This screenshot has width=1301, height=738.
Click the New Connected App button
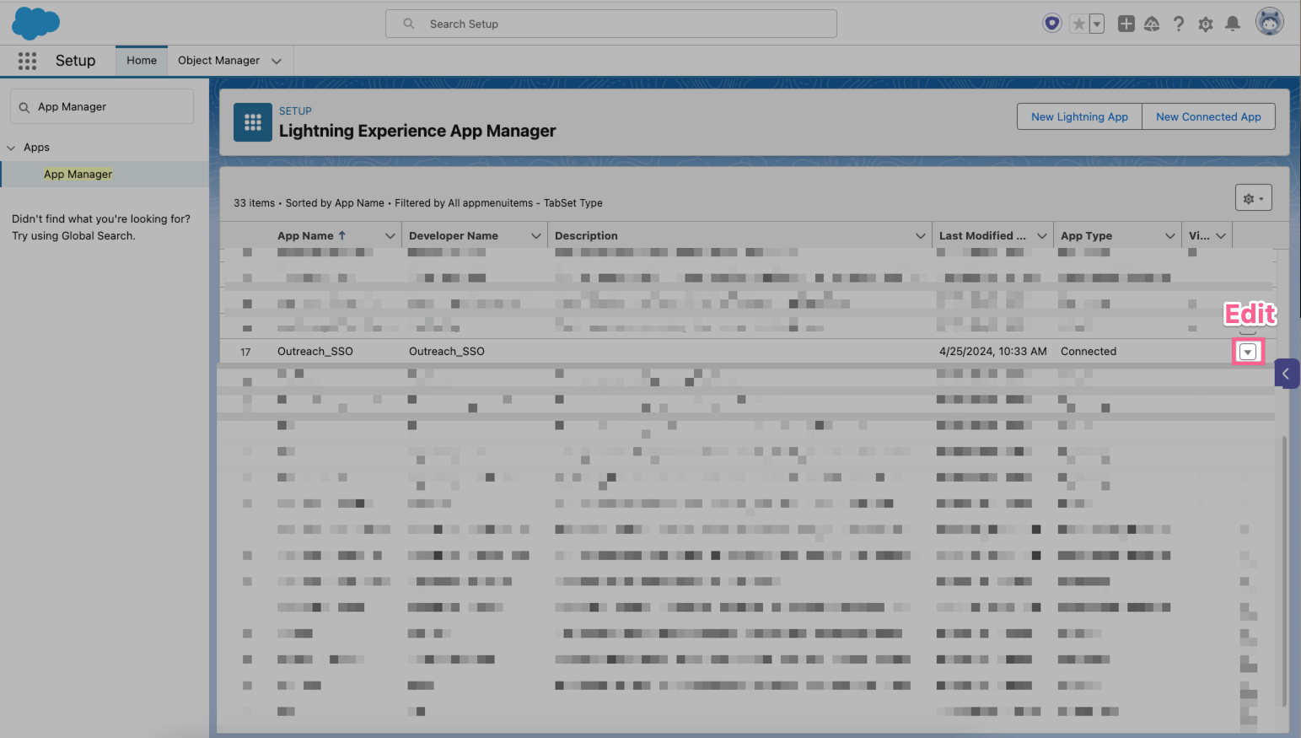click(1208, 116)
